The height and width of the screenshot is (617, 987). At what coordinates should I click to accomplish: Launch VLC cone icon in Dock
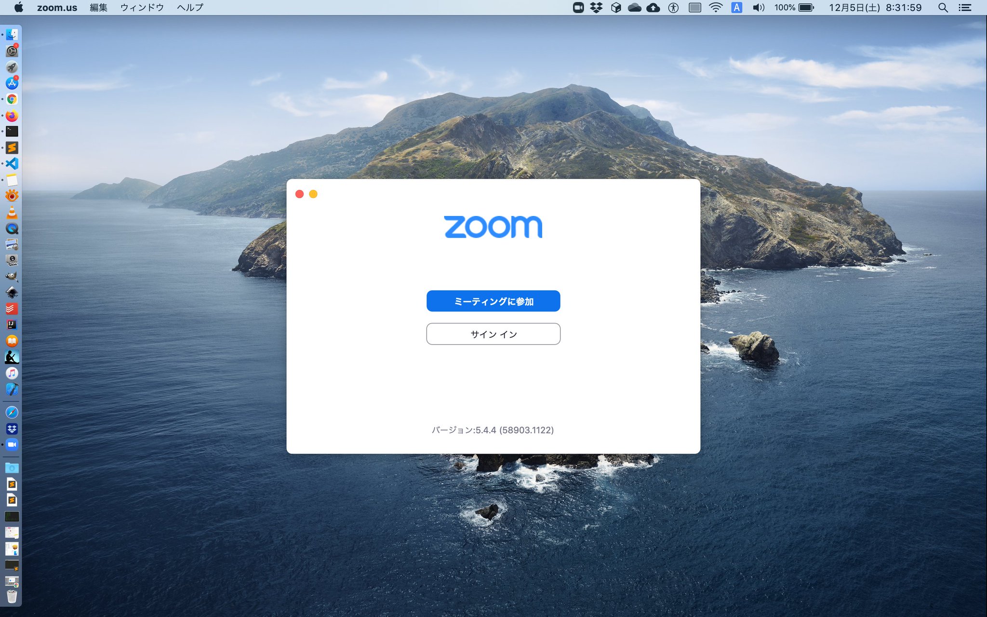(12, 212)
